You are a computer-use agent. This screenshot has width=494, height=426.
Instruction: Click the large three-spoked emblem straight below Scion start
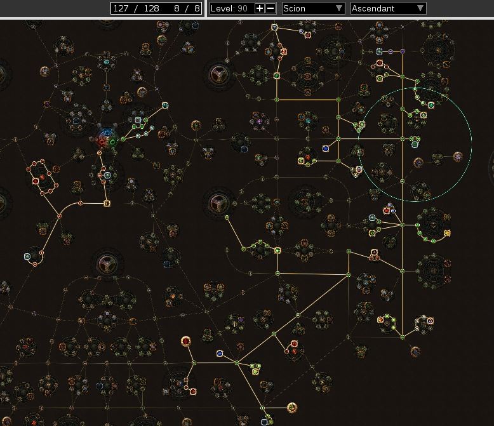point(107,263)
